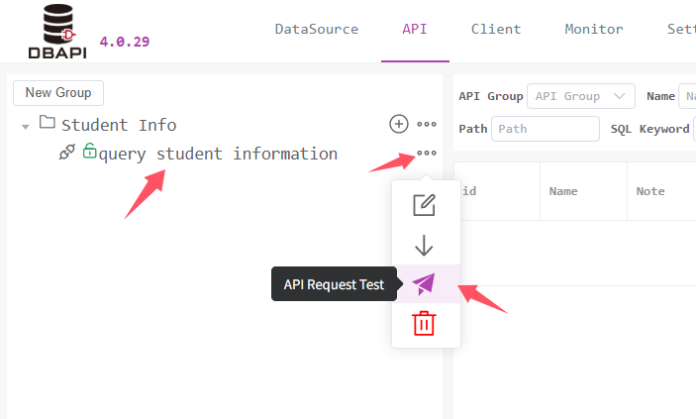
Task: Open the partially visible Settings tab
Action: pos(681,30)
